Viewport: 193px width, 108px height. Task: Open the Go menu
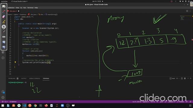(21, 7)
